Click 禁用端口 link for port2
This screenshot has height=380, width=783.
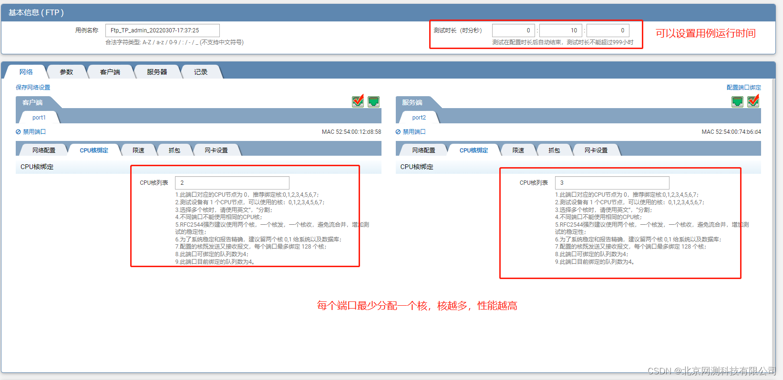[414, 132]
